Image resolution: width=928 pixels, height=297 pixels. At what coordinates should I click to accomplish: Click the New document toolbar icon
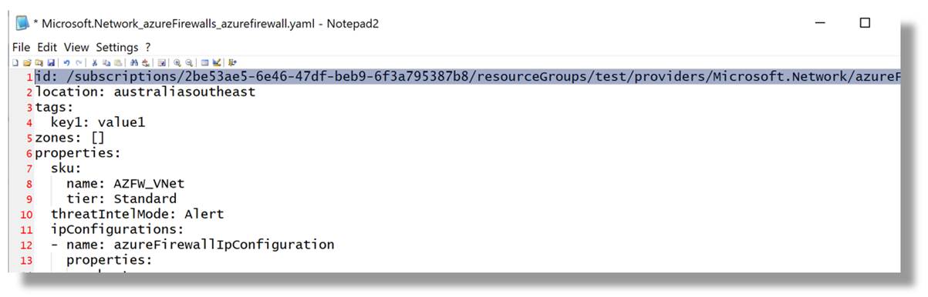pyautogui.click(x=15, y=62)
